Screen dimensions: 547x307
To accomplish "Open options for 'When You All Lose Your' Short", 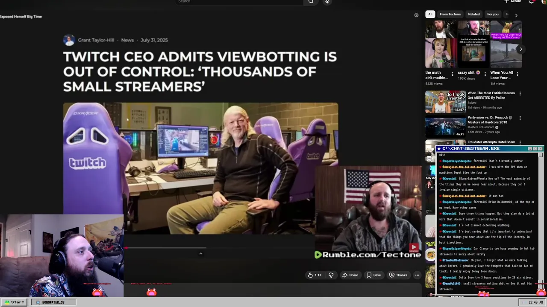I will point(518,74).
